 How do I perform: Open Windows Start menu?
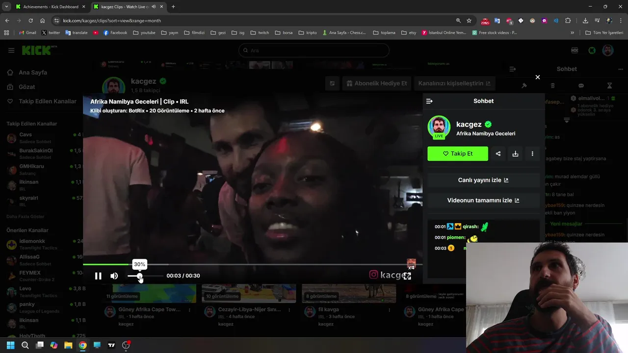click(10, 345)
